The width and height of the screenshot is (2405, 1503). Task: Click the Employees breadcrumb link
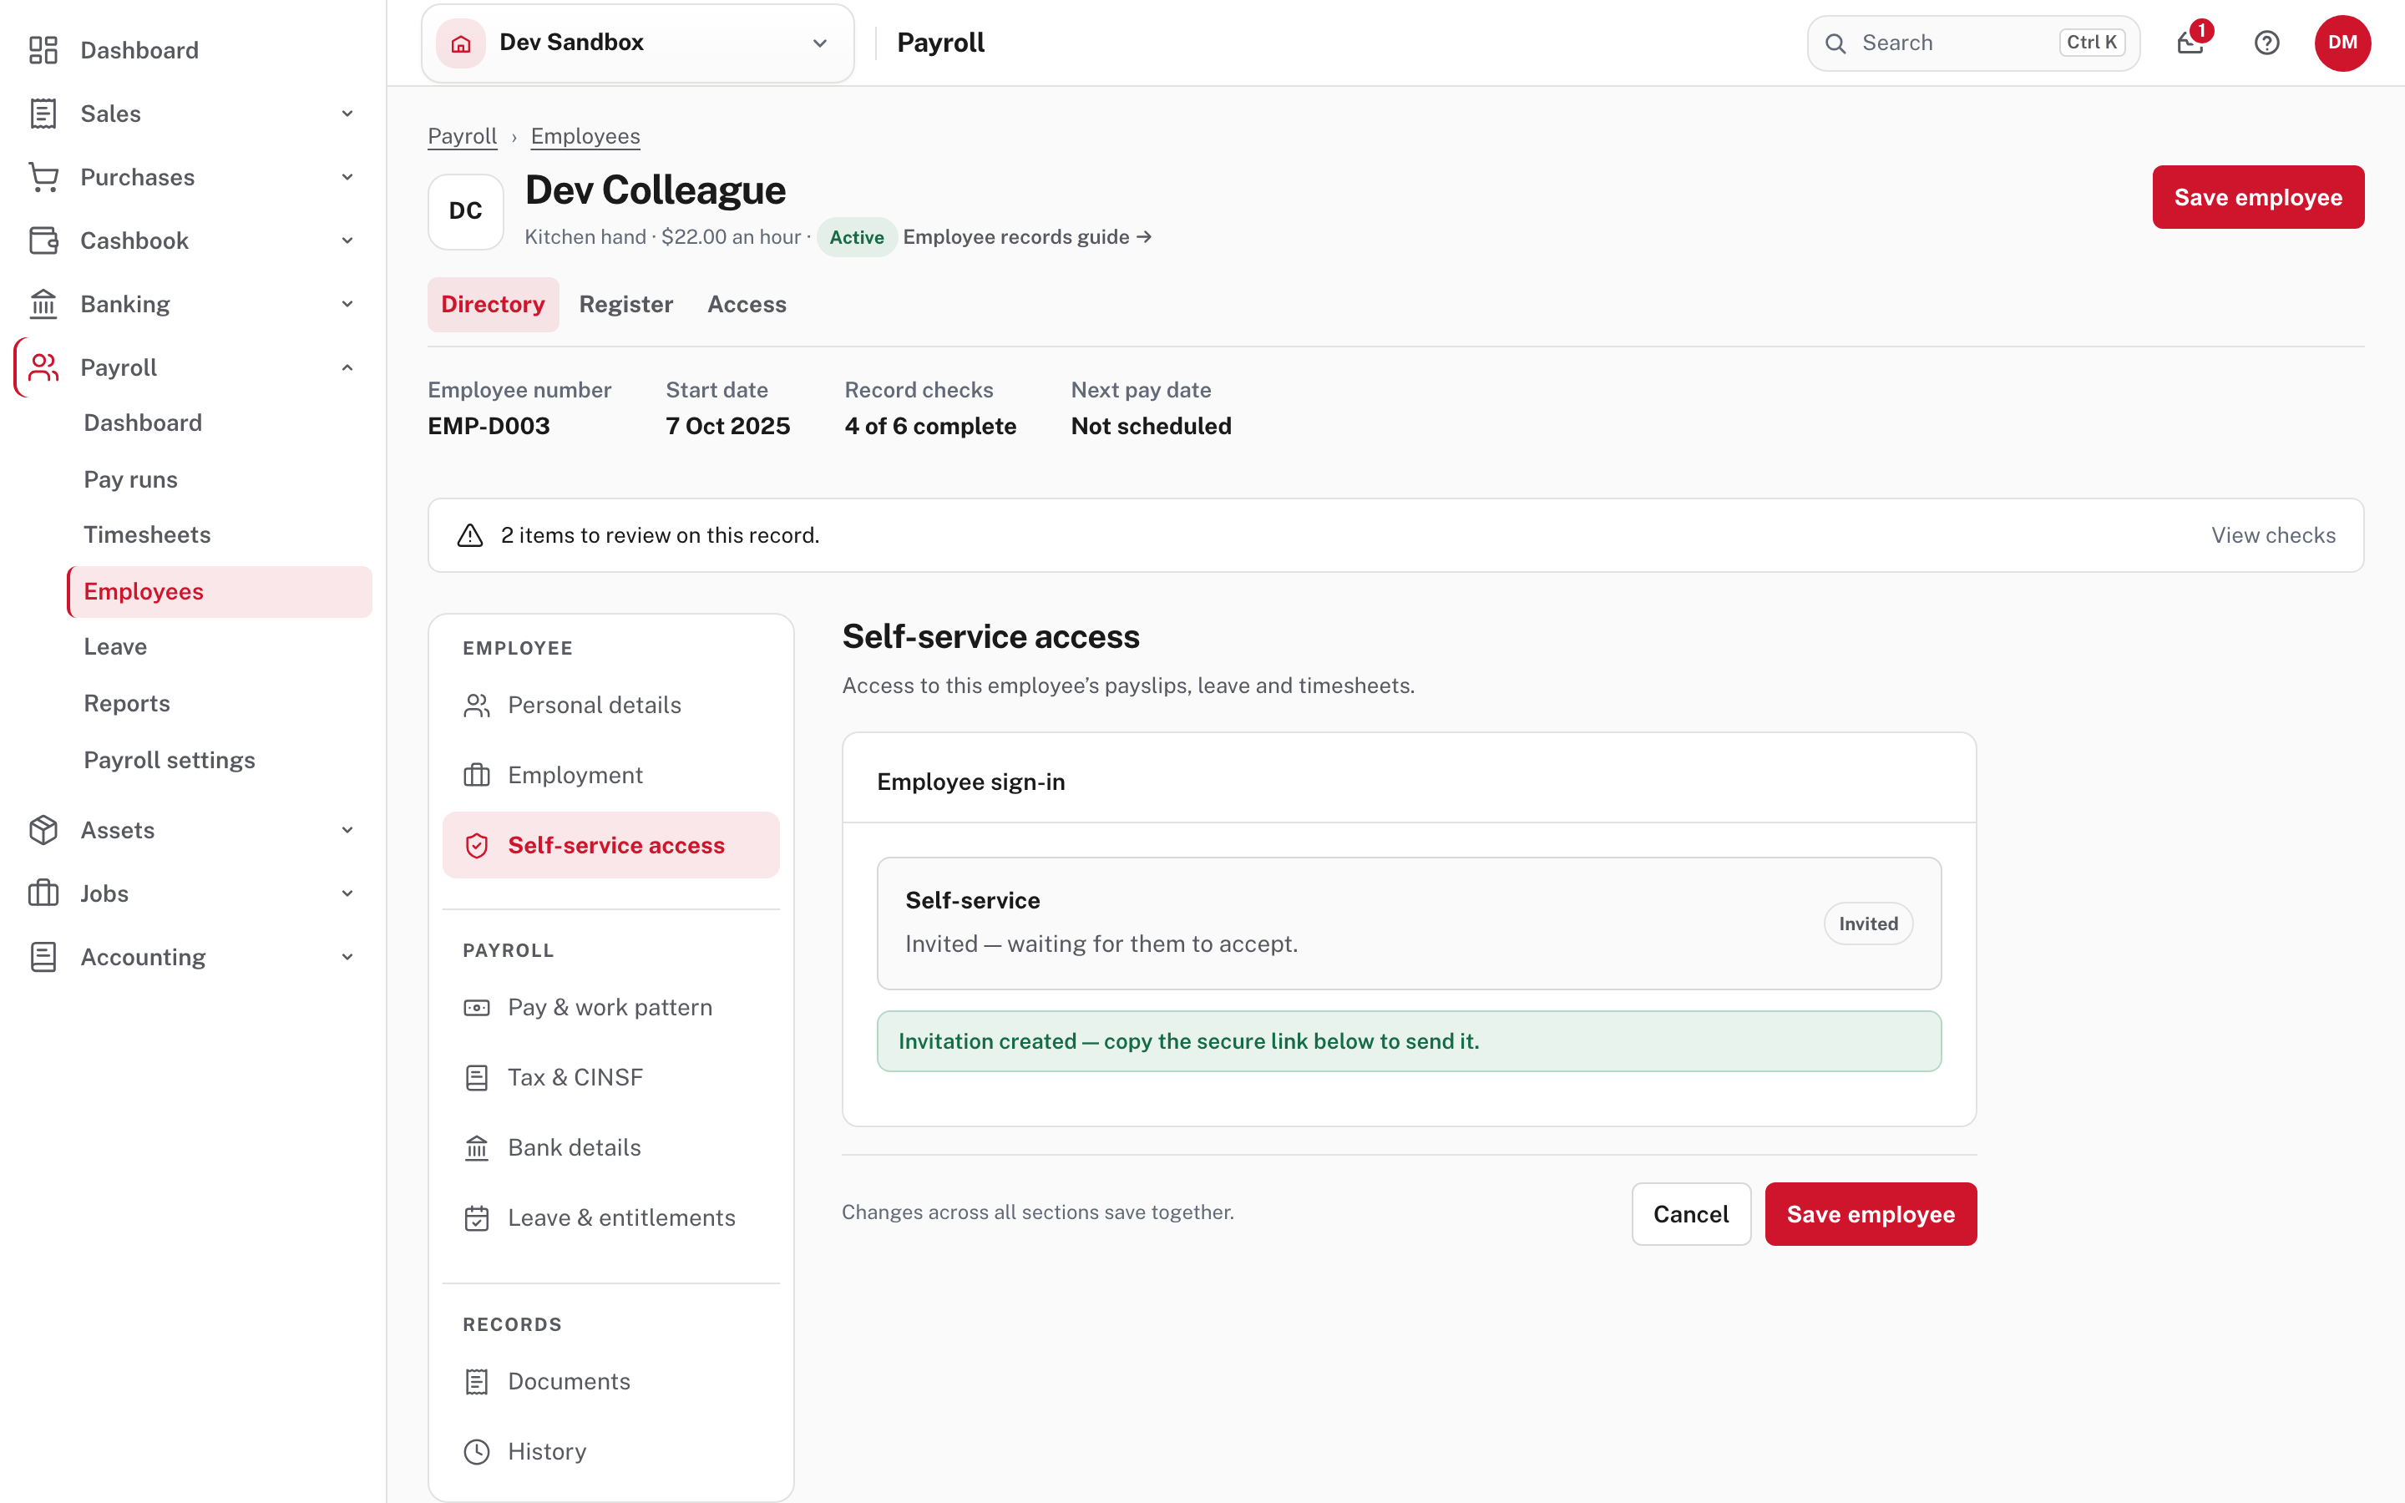[585, 136]
